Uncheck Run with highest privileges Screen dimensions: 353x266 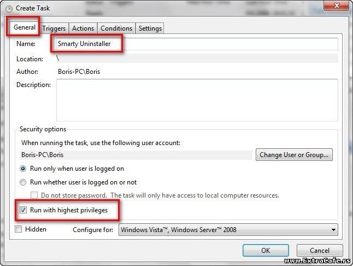pyautogui.click(x=23, y=210)
